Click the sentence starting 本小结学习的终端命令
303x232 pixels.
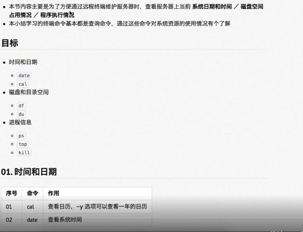120,24
